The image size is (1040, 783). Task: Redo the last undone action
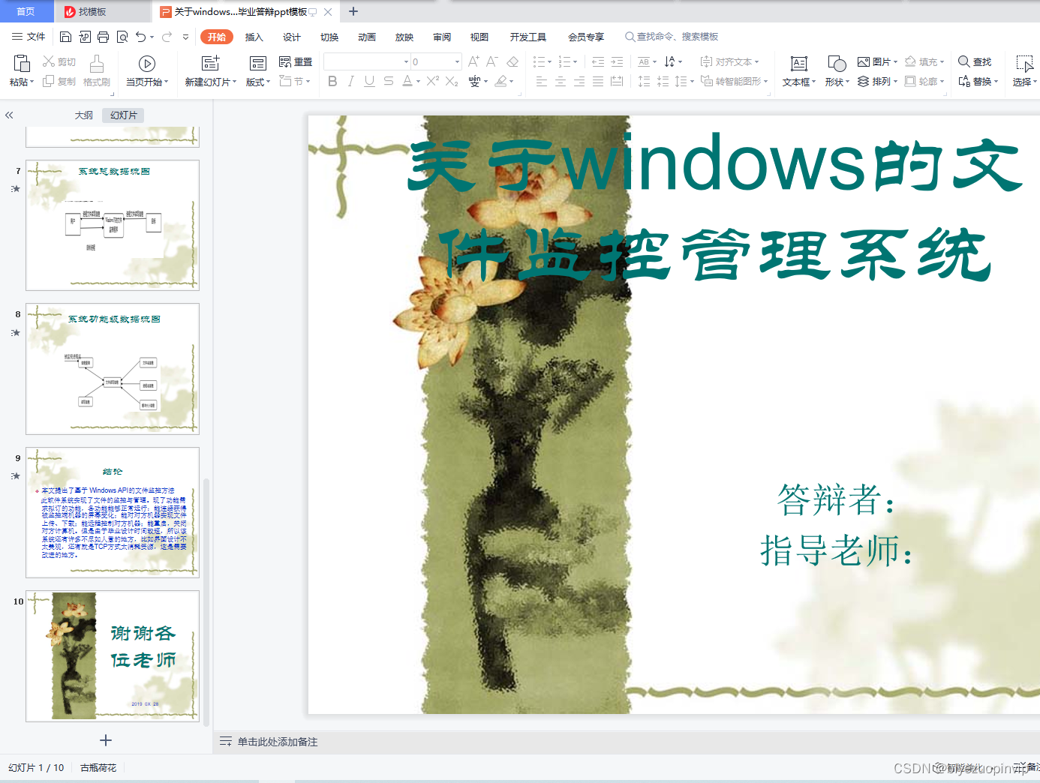point(167,37)
